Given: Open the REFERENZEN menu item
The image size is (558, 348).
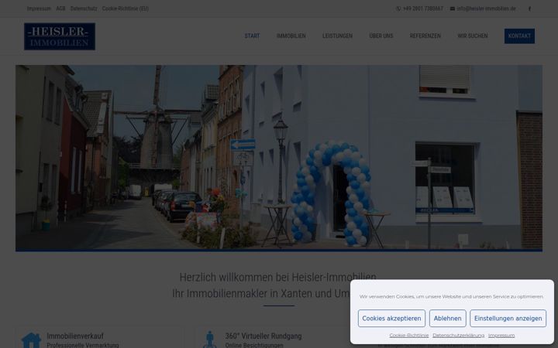Looking at the screenshot, I should point(425,36).
